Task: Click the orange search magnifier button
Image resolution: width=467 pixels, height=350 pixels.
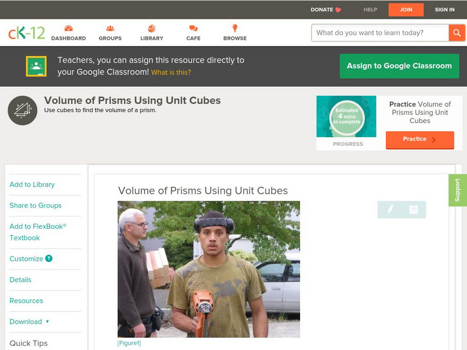Action: [x=456, y=33]
